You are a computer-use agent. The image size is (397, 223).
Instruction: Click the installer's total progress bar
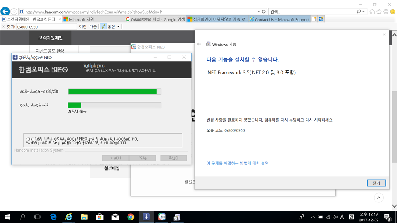[114, 91]
